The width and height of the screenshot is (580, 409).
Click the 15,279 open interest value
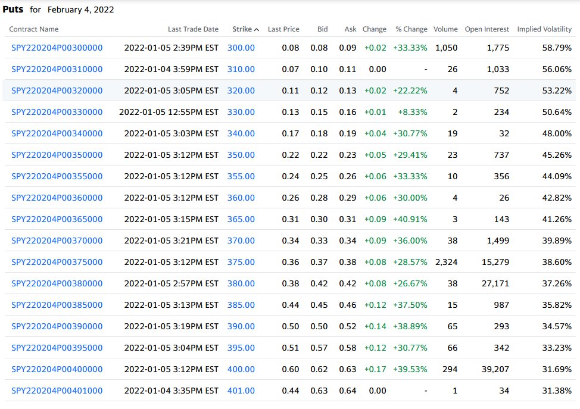tap(495, 262)
